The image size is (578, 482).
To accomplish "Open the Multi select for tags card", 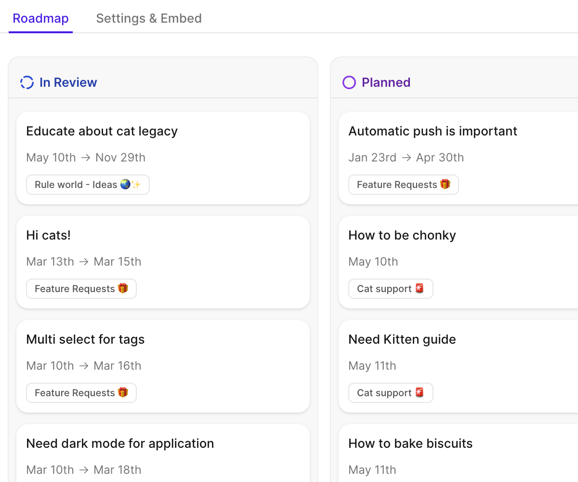I will click(x=85, y=339).
